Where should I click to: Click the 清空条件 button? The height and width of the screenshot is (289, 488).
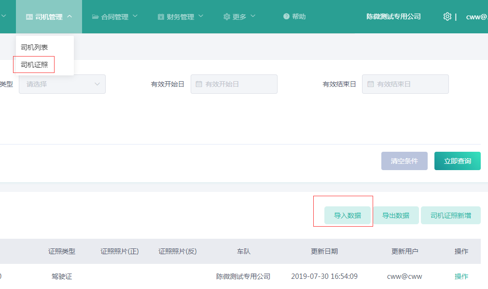pyautogui.click(x=404, y=161)
